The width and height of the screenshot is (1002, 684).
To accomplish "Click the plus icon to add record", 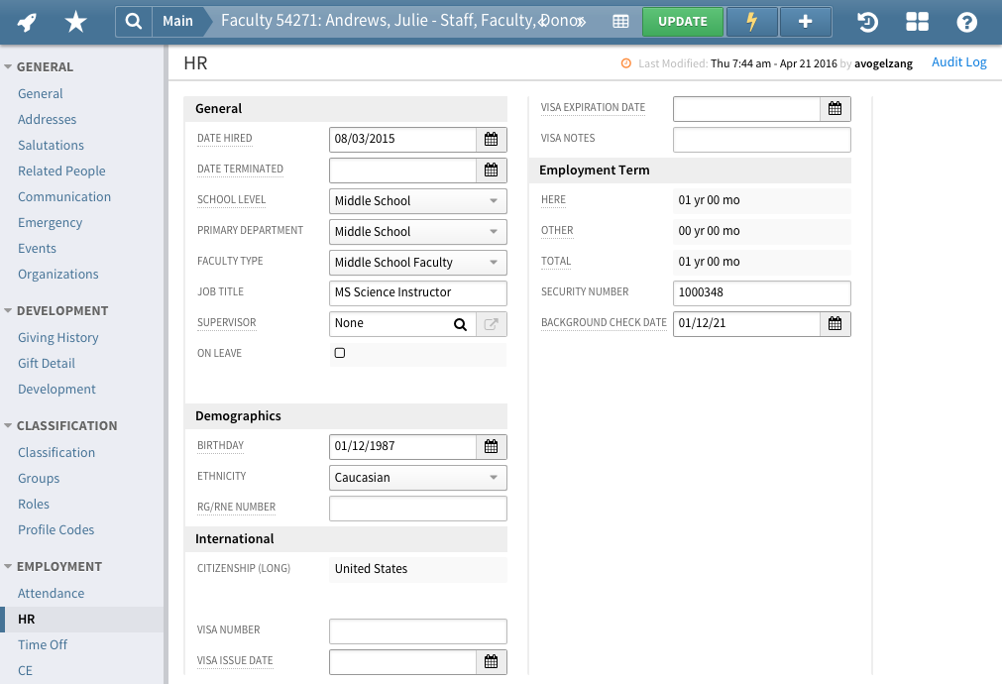I will (x=805, y=21).
